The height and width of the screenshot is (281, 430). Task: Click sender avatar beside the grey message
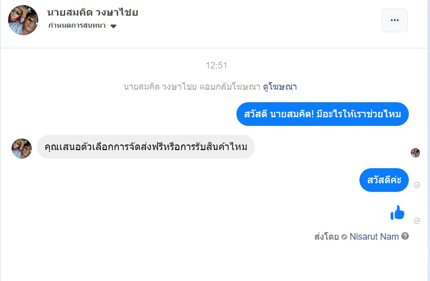coord(22,149)
